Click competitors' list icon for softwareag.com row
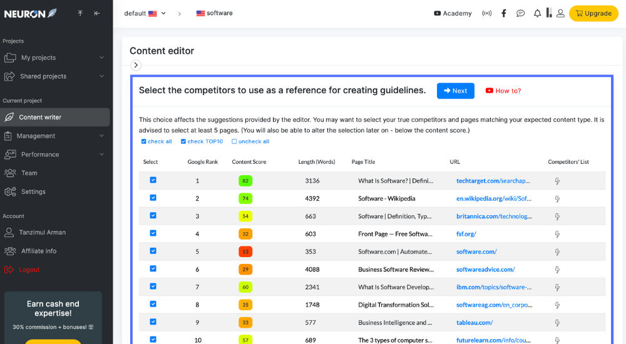The width and height of the screenshot is (626, 344). point(557,305)
